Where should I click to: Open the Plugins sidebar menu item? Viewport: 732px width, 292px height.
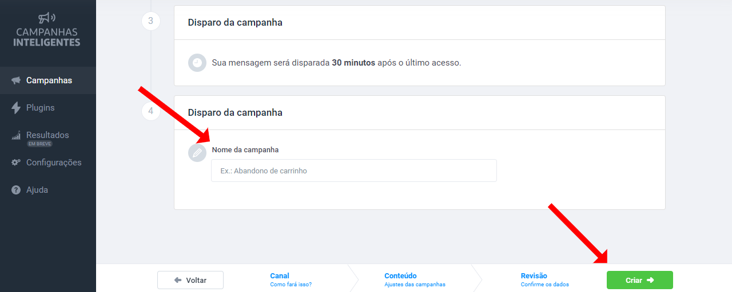click(x=48, y=108)
